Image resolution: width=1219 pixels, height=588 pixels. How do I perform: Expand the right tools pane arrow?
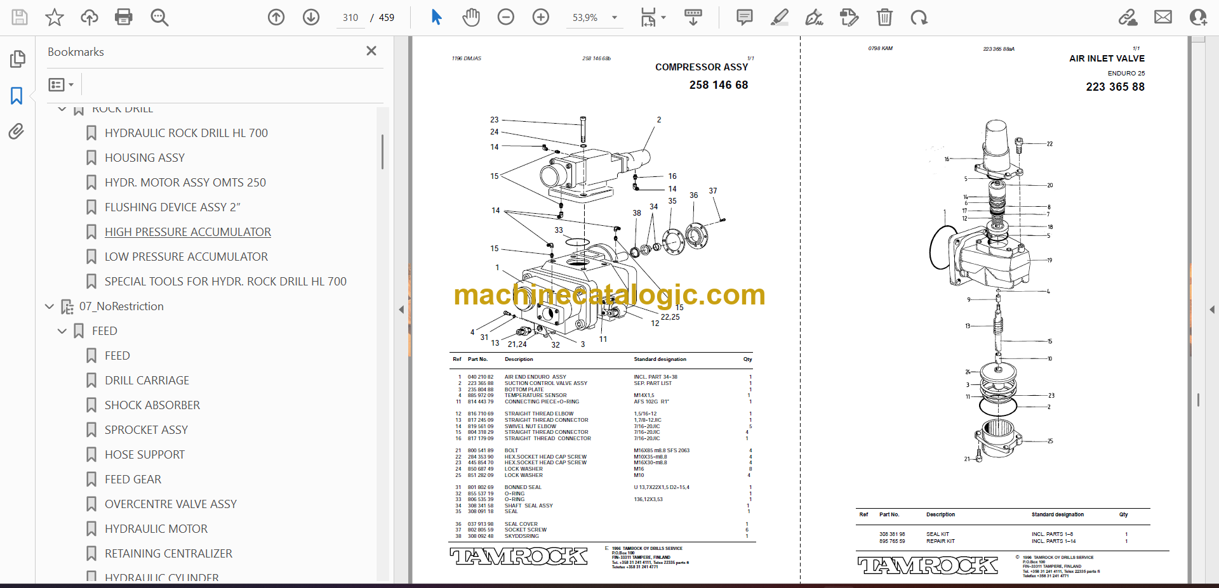tap(1212, 310)
